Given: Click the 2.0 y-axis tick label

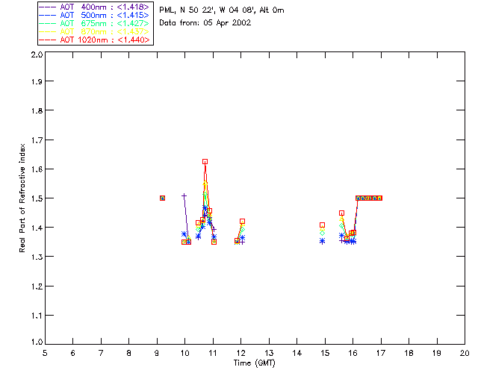Looking at the screenshot, I should coord(37,54).
